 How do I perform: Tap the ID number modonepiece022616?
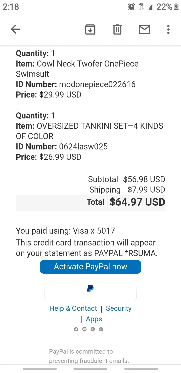[97, 84]
